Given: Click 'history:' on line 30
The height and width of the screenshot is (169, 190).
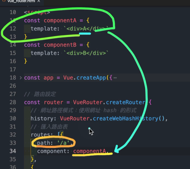Looking at the screenshot, I should click(43, 118).
